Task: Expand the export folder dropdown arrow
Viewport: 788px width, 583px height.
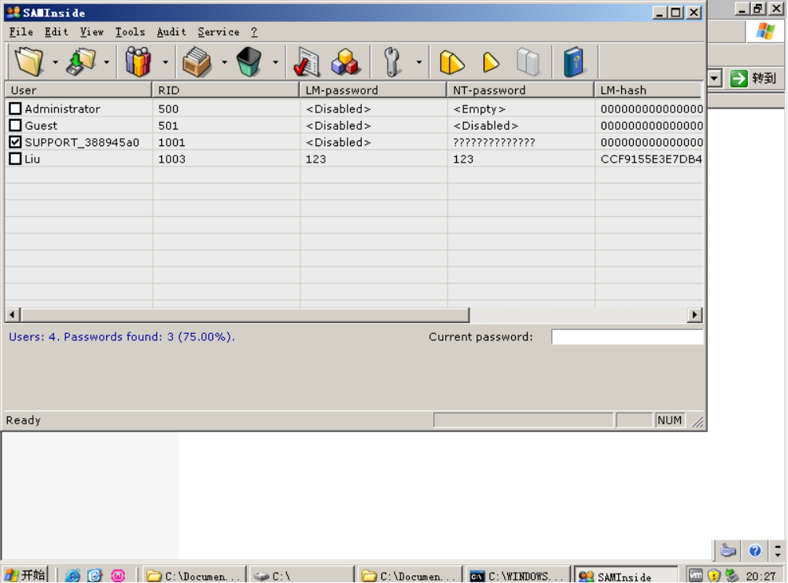Action: pos(106,62)
